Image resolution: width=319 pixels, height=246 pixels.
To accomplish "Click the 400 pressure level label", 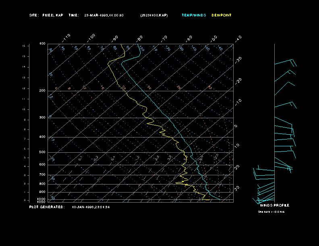I will [x=42, y=137].
